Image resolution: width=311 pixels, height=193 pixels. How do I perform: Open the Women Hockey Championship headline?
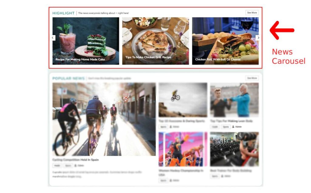(181, 172)
